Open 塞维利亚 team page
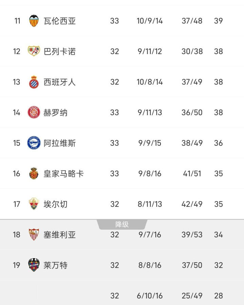 point(60,235)
